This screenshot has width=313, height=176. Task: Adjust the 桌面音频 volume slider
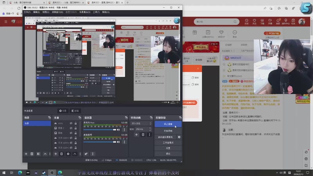100,142
